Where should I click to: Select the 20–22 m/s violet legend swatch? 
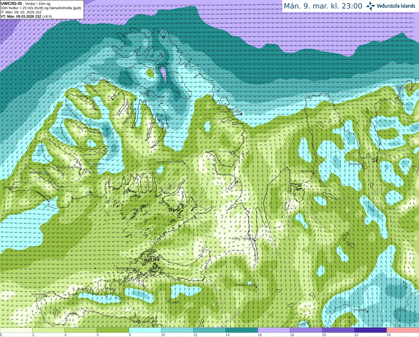[338, 330]
